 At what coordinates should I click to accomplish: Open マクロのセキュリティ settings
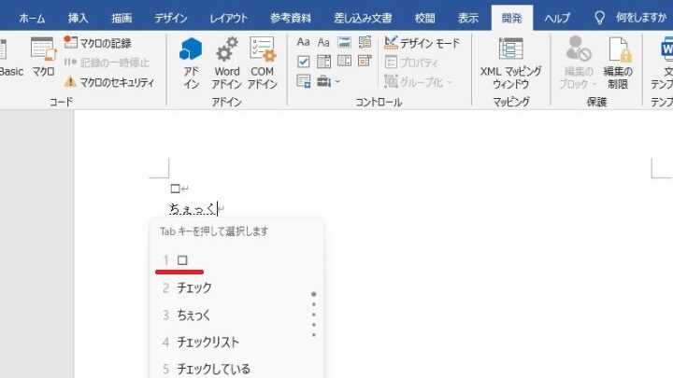109,82
